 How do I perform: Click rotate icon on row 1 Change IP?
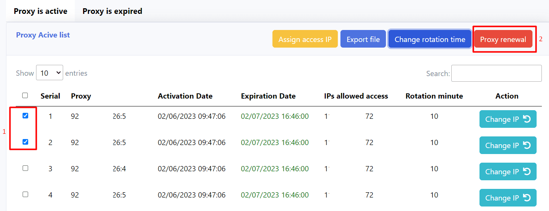tap(527, 119)
